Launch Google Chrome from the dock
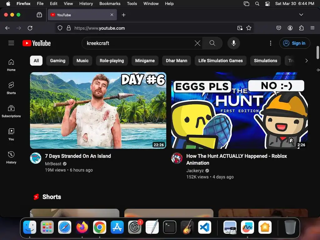Image resolution: width=320 pixels, height=240 pixels. coord(100,227)
